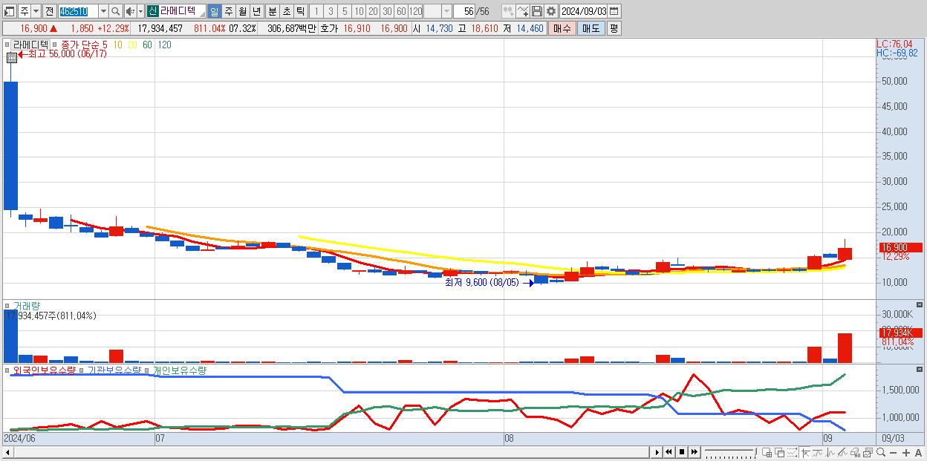Open the dropdown after the 120 interval button
Image resolution: width=927 pixels, height=461 pixels.
[x=446, y=11]
